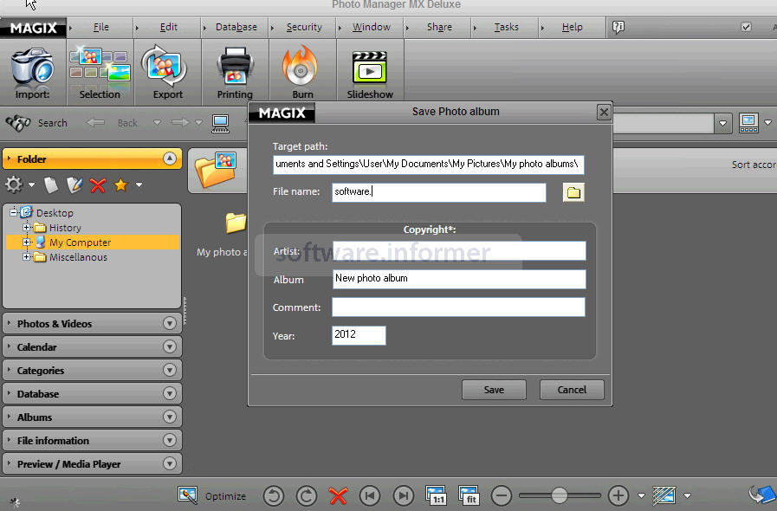Click the binoculars Search icon
This screenshot has height=511, width=777.
click(x=18, y=123)
